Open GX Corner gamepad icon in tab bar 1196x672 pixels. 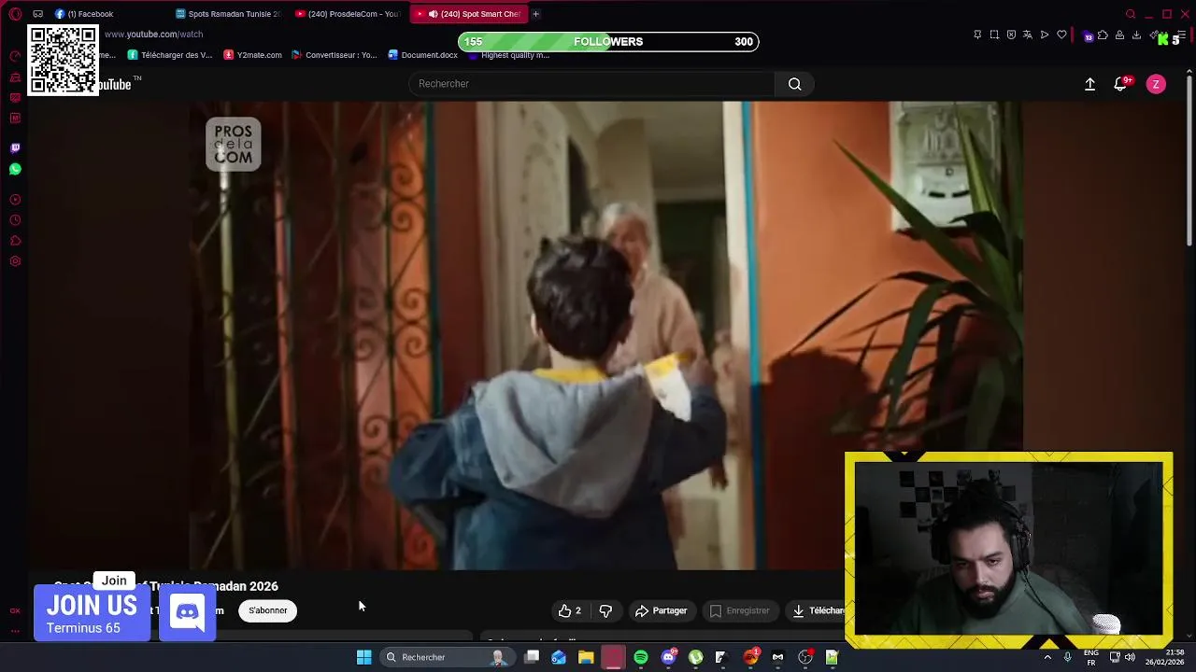coord(38,14)
